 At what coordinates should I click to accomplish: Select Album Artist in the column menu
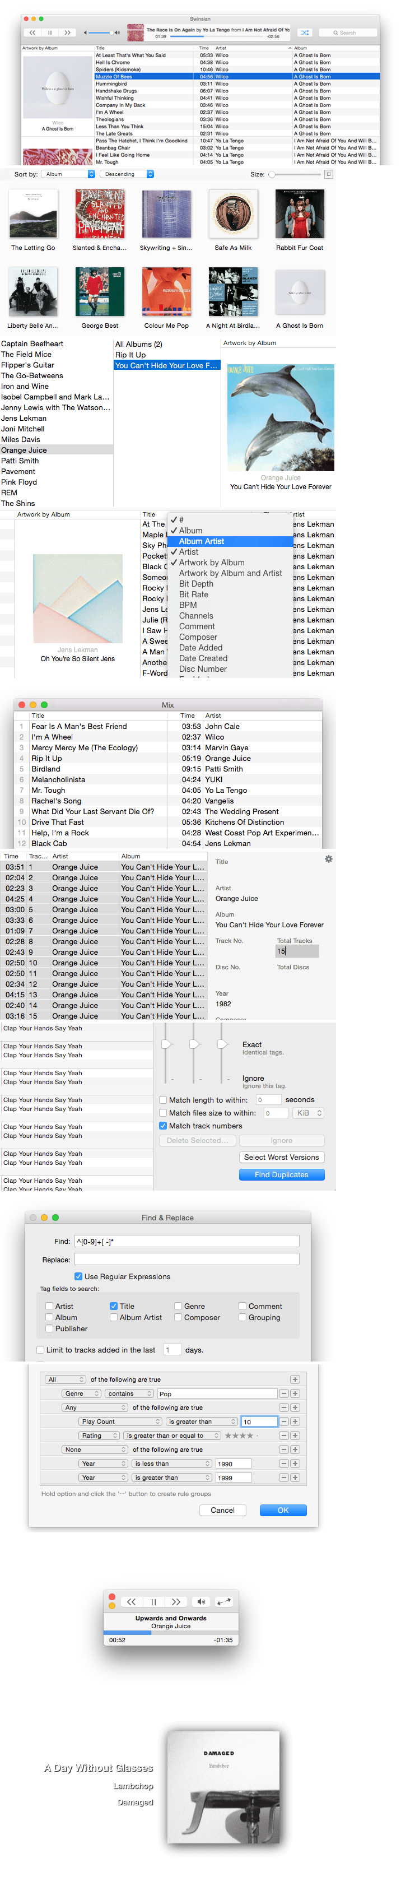click(x=202, y=541)
